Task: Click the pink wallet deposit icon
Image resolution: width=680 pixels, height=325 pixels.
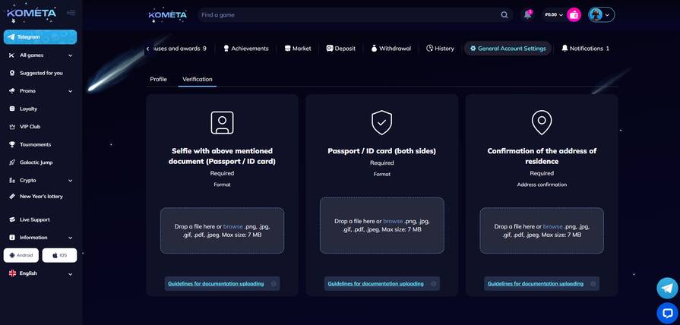Action: pos(574,14)
